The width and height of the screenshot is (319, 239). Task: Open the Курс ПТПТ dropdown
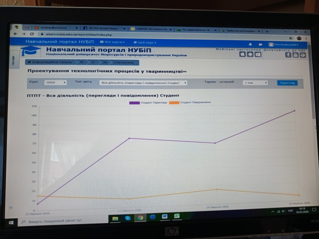click(x=55, y=83)
